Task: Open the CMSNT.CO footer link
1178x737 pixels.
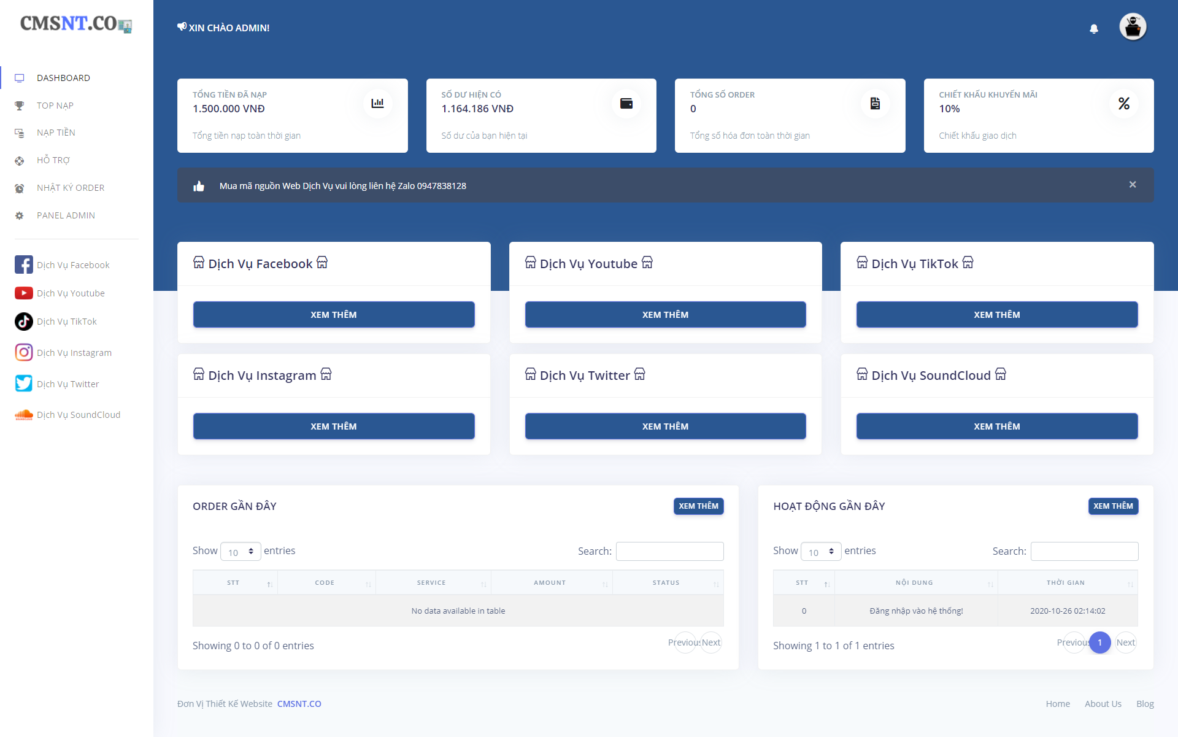Action: tap(299, 704)
